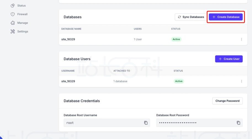Click the Manage puzzle piece icon
Image resolution: width=252 pixels, height=139 pixels.
[x=12, y=23]
